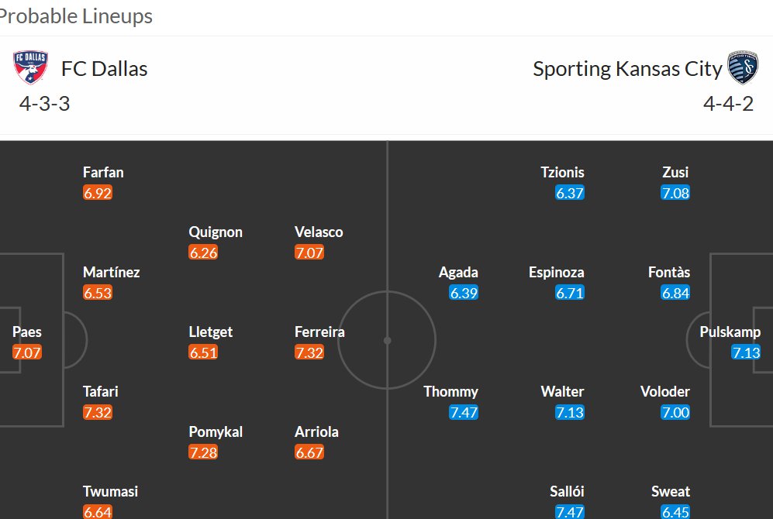Image resolution: width=773 pixels, height=519 pixels.
Task: Click Pulskamp's 7.13 rating badge
Action: [x=746, y=352]
